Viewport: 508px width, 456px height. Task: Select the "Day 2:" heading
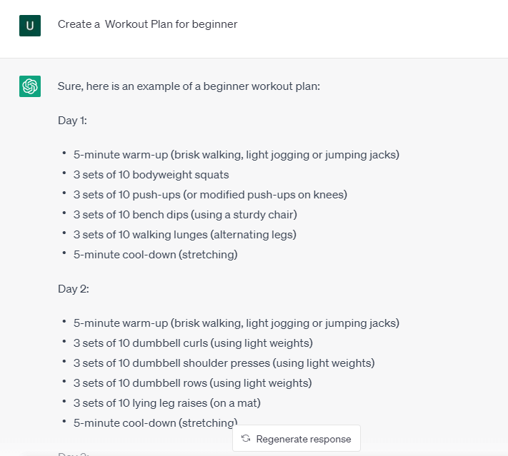(73, 289)
